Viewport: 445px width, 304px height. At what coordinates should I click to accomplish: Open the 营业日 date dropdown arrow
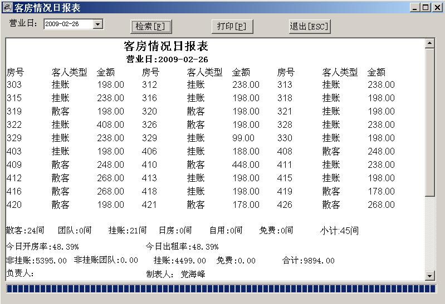click(x=98, y=24)
